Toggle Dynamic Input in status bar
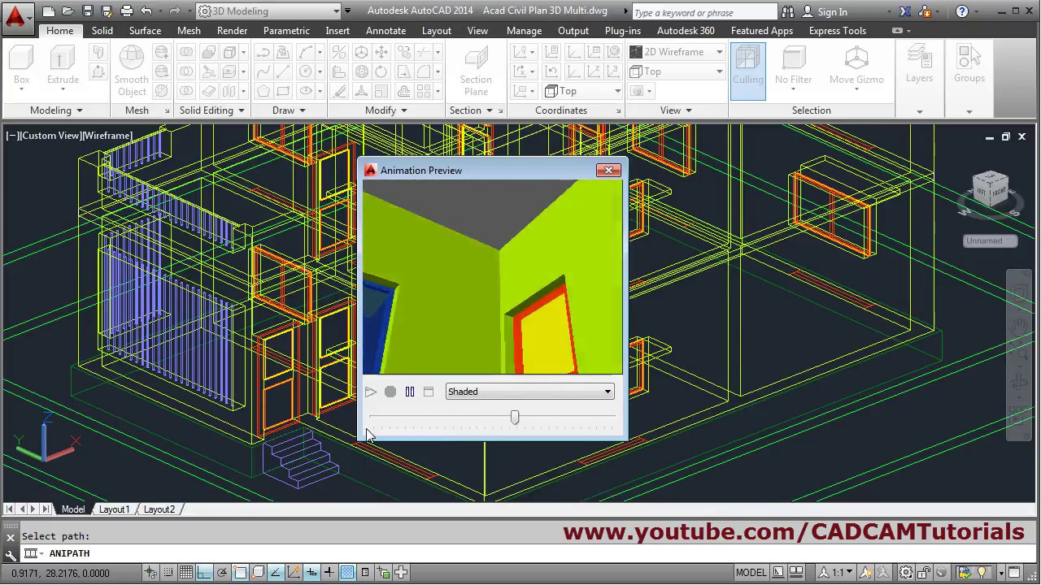This screenshot has width=1041, height=585. pyautogui.click(x=311, y=573)
